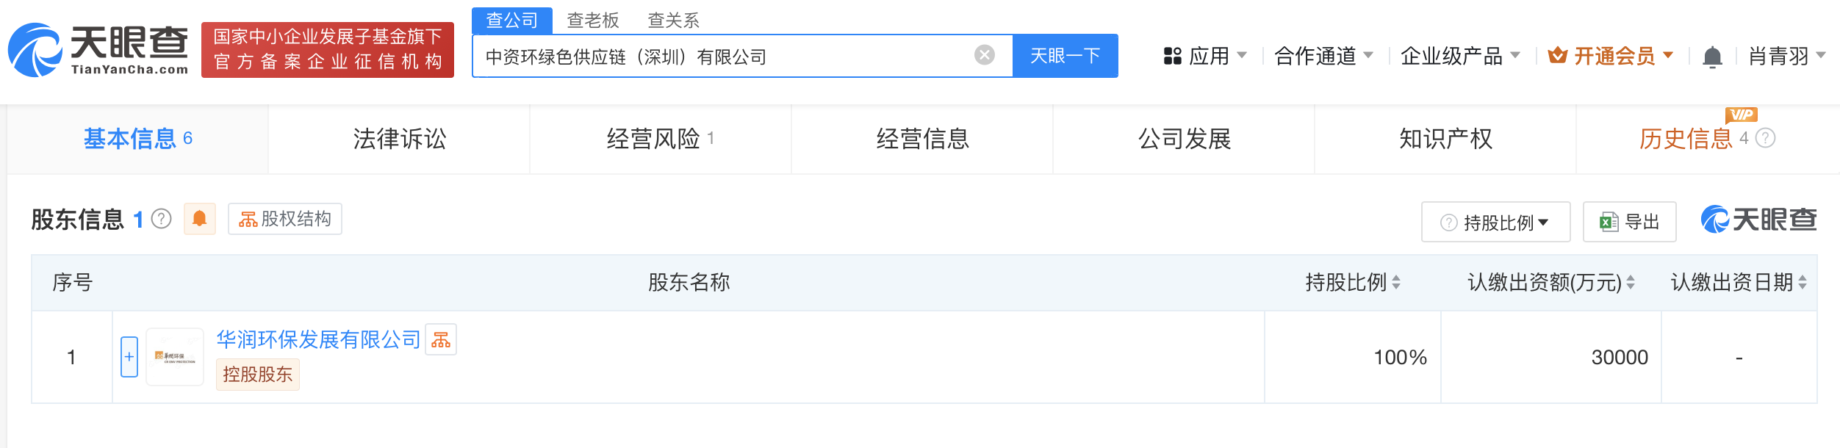Viewport: 1840px width, 448px height.
Task: Sort by 认缴出资日期 column
Action: coord(1739,282)
